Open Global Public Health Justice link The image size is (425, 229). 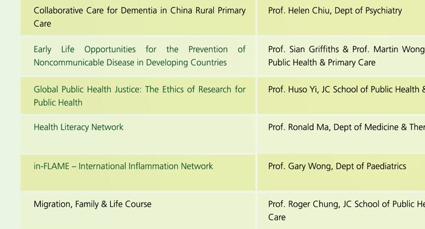pyautogui.click(x=140, y=96)
